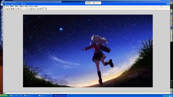Open the 效果 (Effects) menu
This screenshot has width=173, height=97.
tap(26, 6)
